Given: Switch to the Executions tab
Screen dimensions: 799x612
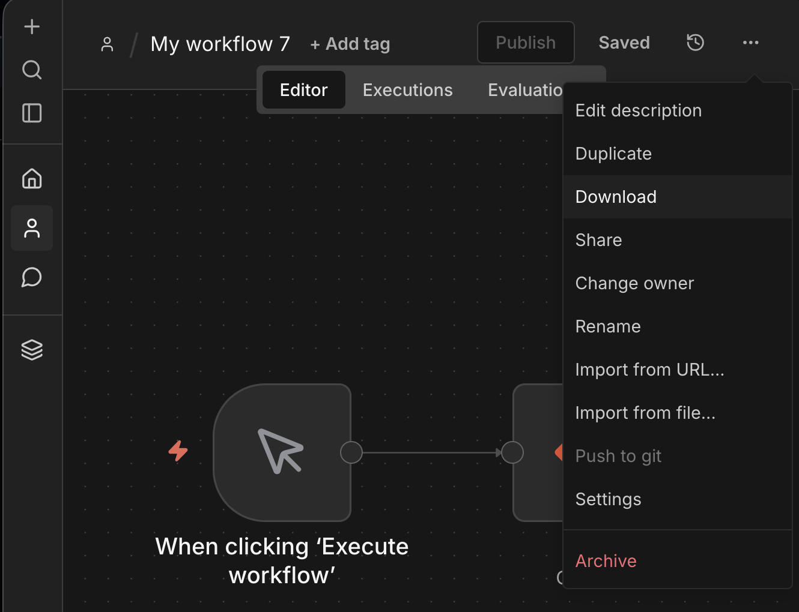Looking at the screenshot, I should click(x=407, y=90).
